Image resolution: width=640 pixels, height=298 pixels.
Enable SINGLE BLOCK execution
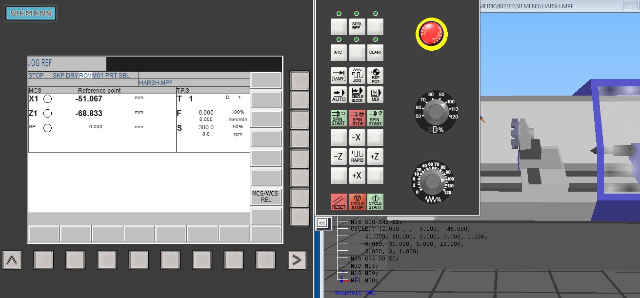(357, 94)
